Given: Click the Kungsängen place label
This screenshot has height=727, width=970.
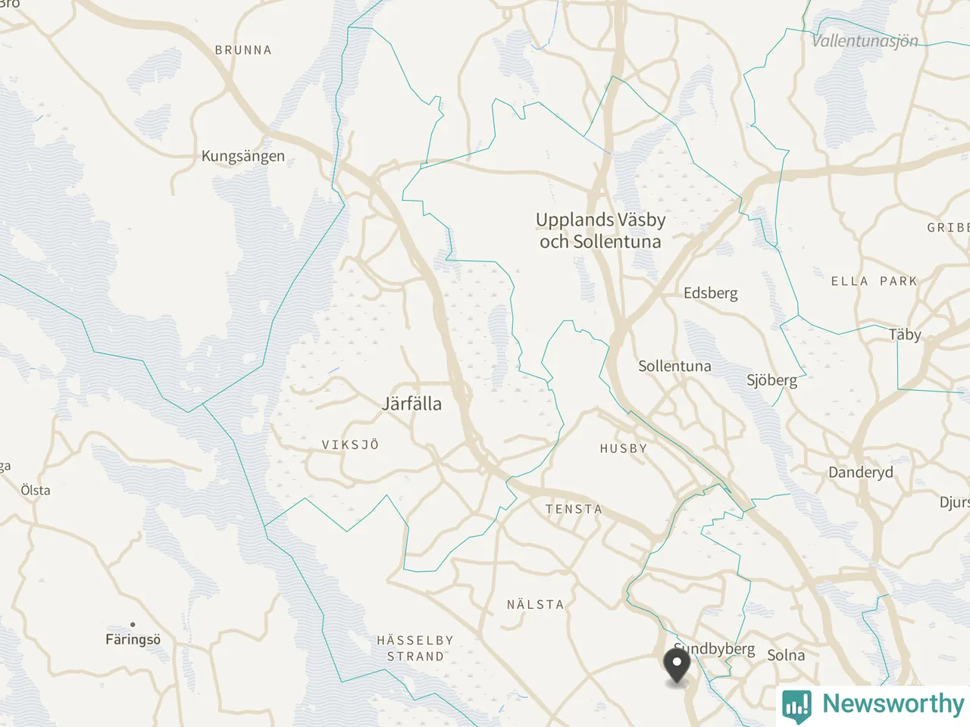Looking at the screenshot, I should (x=243, y=156).
